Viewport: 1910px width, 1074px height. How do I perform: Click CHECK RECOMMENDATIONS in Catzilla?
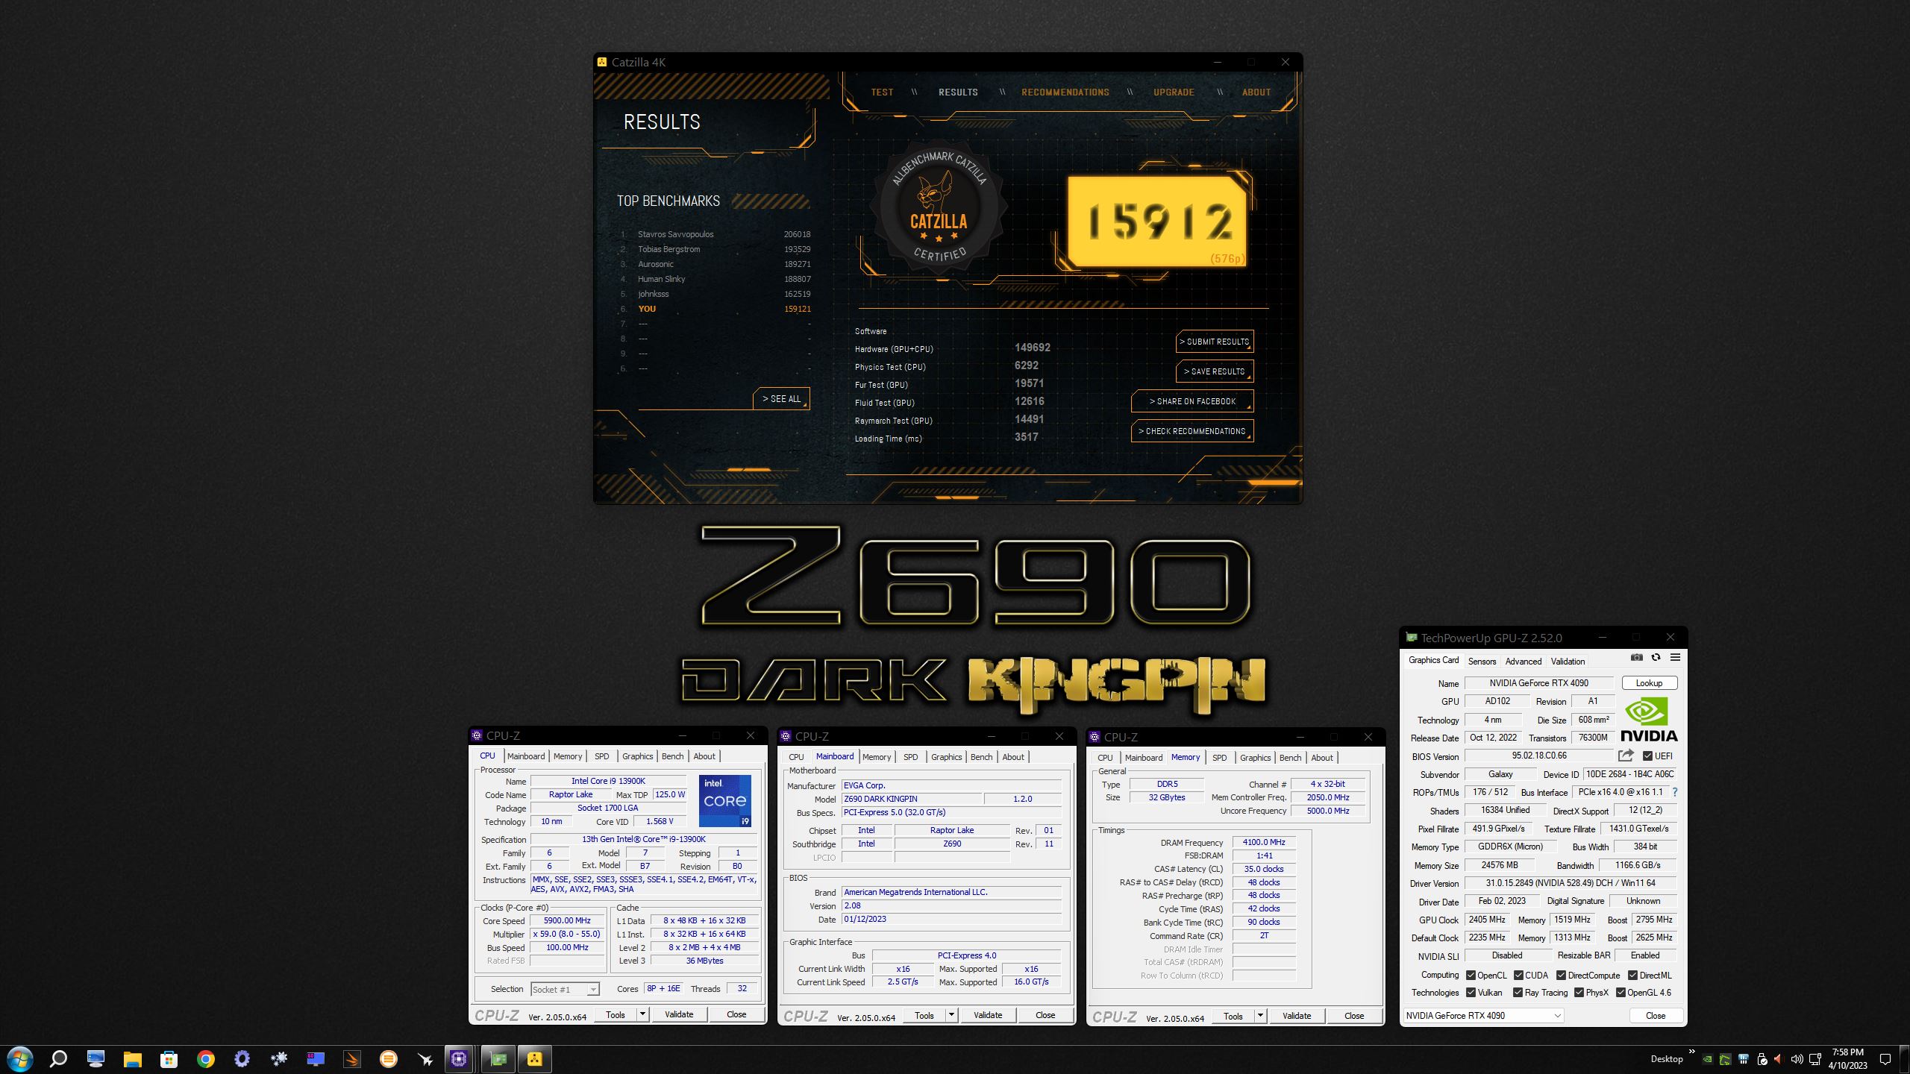click(x=1192, y=431)
